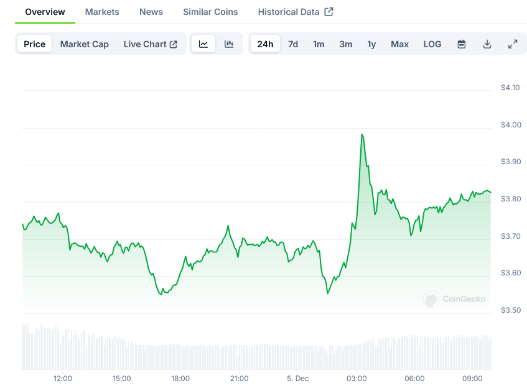
Task: Select the 24h time range
Action: coord(265,44)
